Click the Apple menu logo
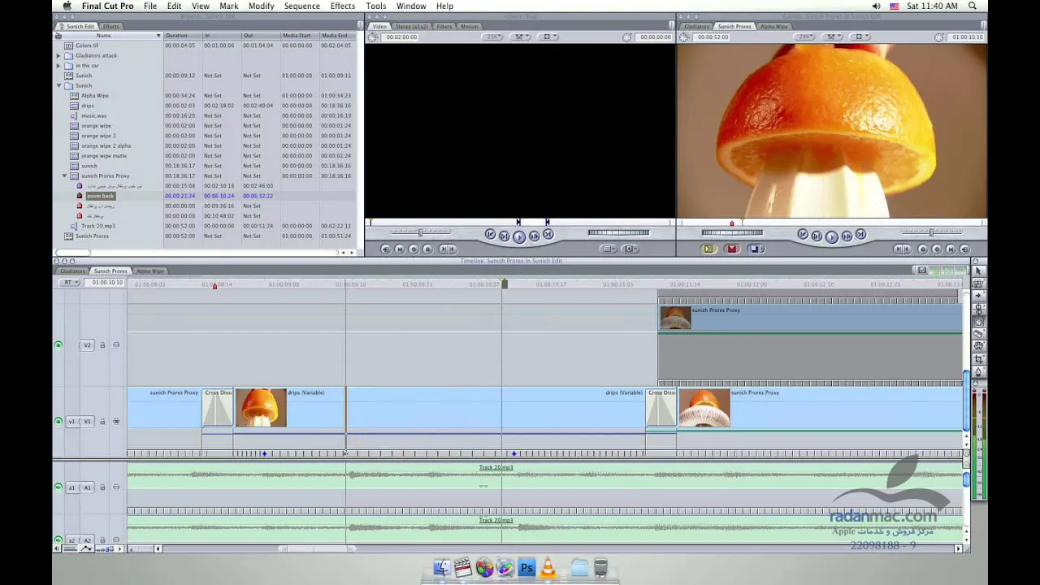This screenshot has width=1040, height=585. 67,6
